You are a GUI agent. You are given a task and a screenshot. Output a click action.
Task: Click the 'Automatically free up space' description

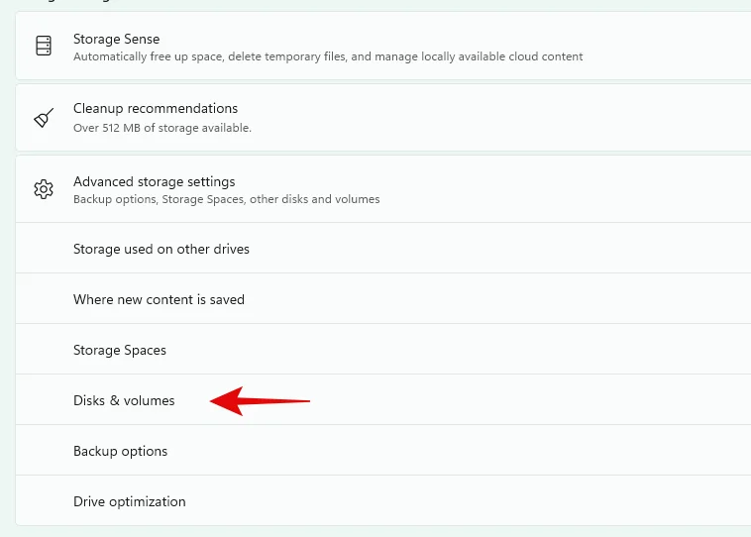click(328, 56)
